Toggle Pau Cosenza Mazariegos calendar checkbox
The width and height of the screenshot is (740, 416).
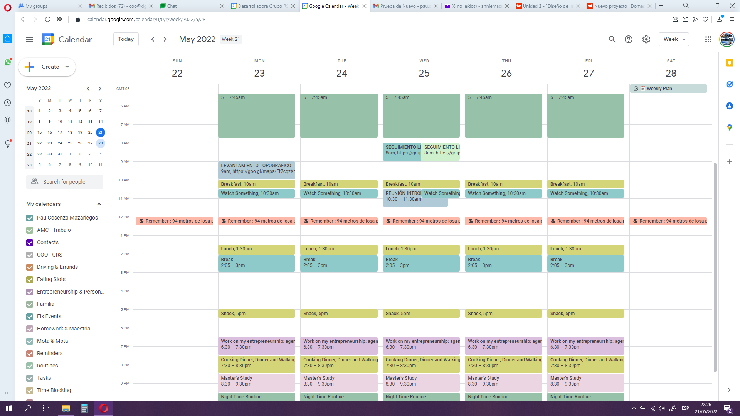tap(30, 218)
